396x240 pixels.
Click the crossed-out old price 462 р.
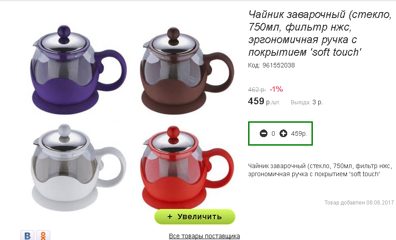[x=257, y=89]
